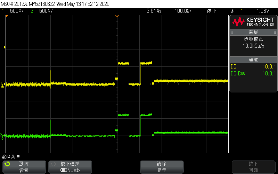Screen dimensions: 278x174
Task: Click the green recall arrow icon
Action: coord(7,164)
